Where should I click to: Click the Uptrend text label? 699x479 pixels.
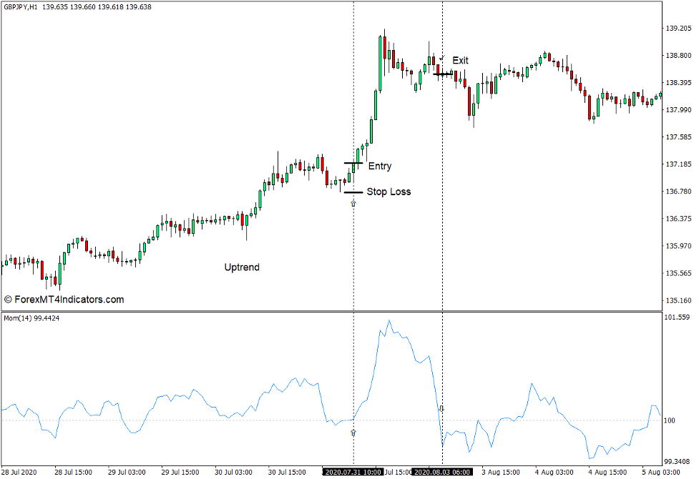point(242,267)
